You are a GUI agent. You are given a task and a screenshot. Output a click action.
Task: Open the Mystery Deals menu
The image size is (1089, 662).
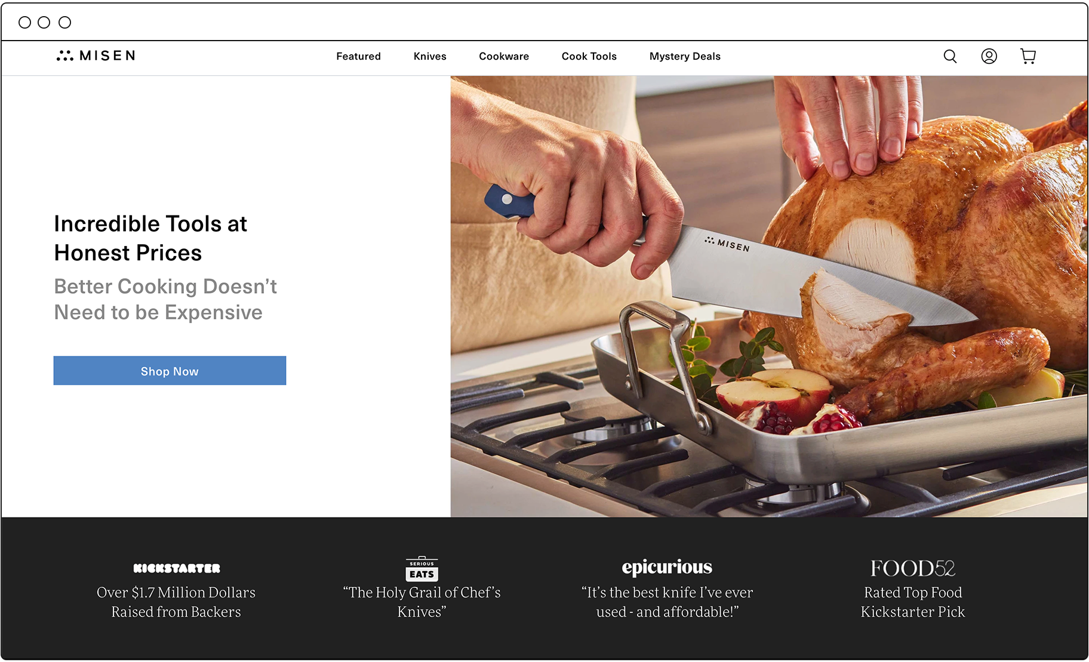click(x=685, y=56)
